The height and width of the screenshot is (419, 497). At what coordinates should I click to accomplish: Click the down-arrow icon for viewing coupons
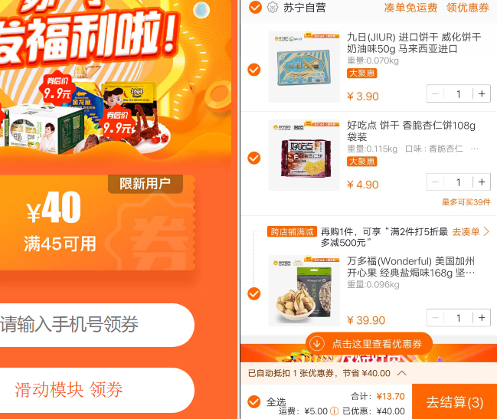click(x=316, y=344)
